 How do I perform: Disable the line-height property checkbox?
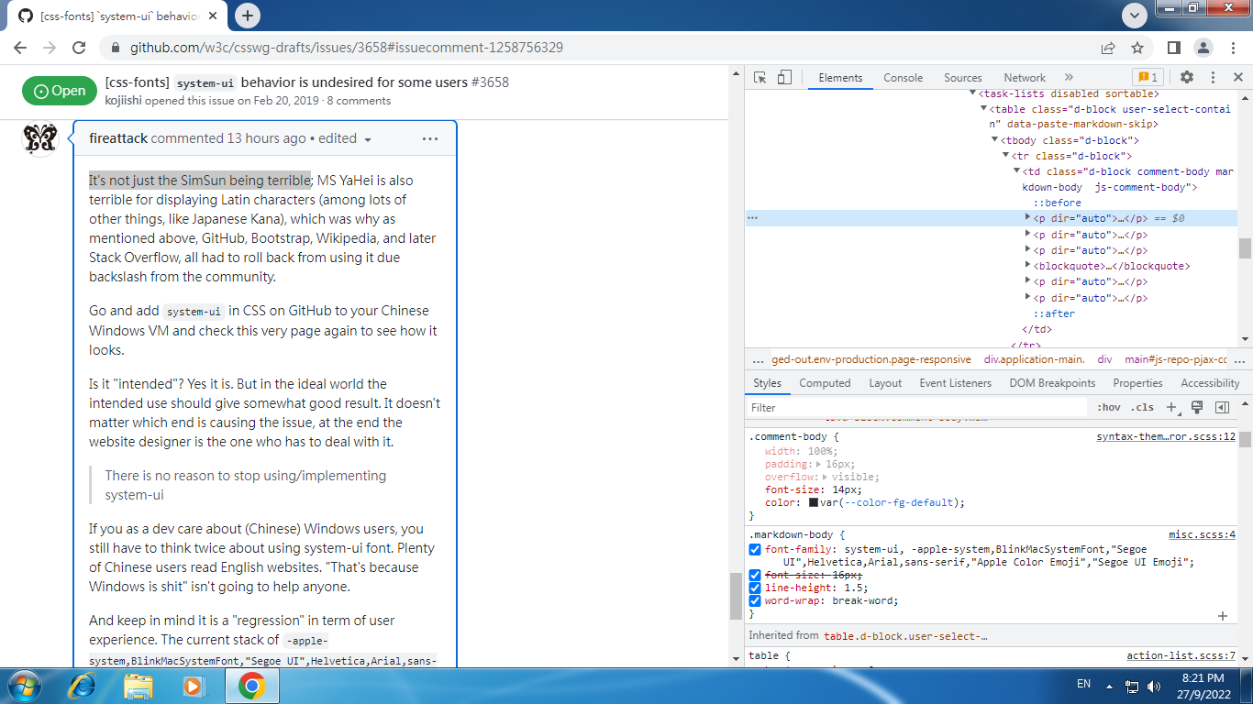755,588
